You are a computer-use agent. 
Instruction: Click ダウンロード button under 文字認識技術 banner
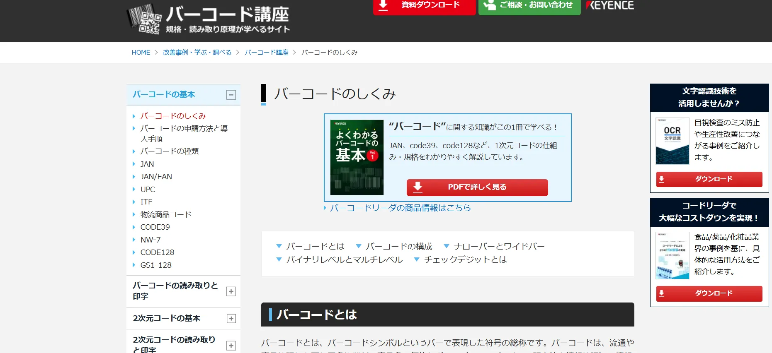click(709, 179)
